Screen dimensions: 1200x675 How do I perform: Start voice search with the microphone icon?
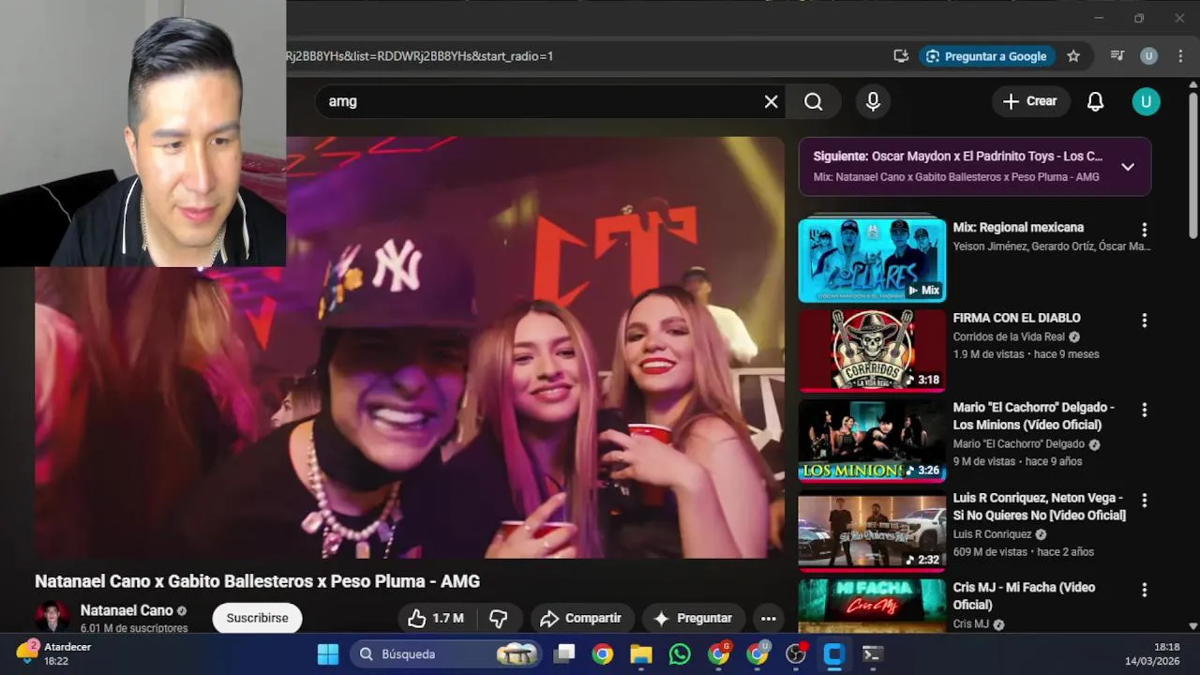[x=873, y=101]
